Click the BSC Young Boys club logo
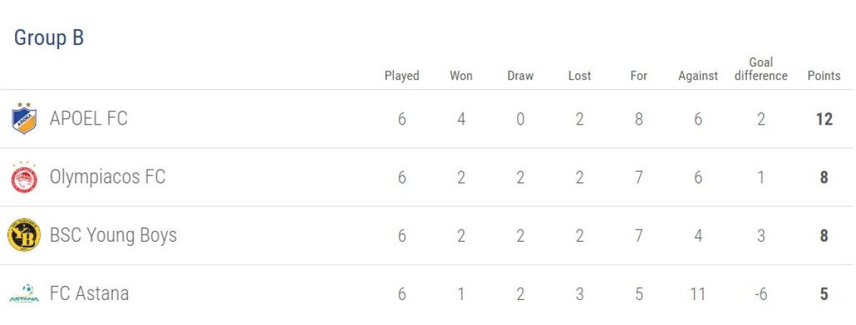856x325 pixels. (24, 236)
